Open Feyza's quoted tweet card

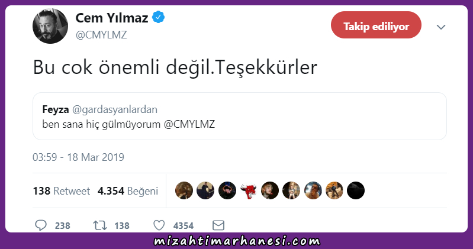click(240, 117)
